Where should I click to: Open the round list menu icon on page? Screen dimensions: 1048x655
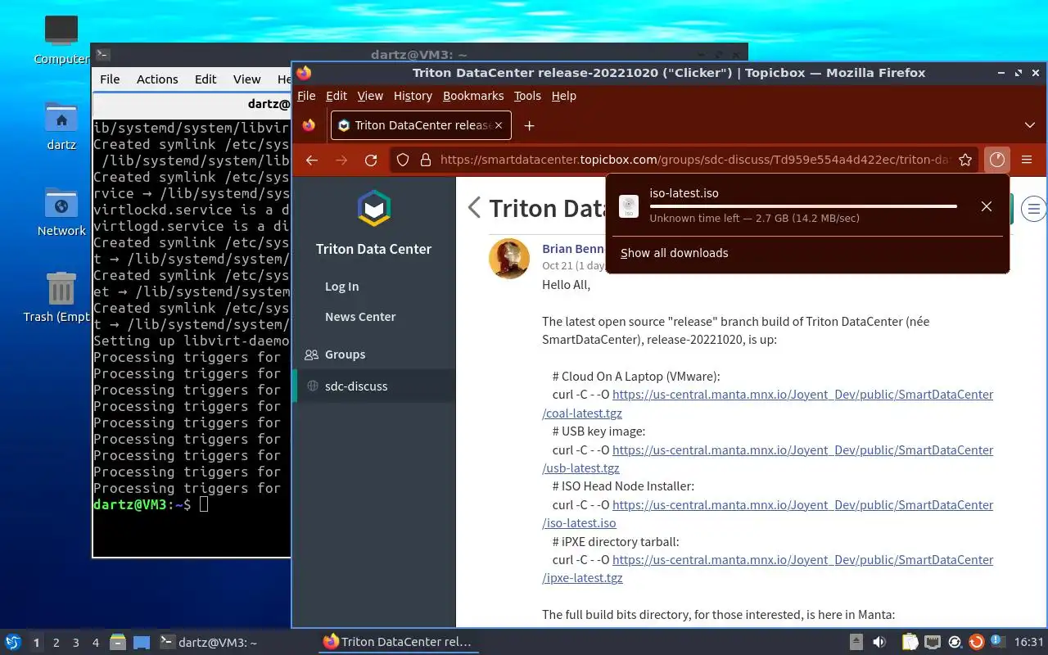(1034, 209)
